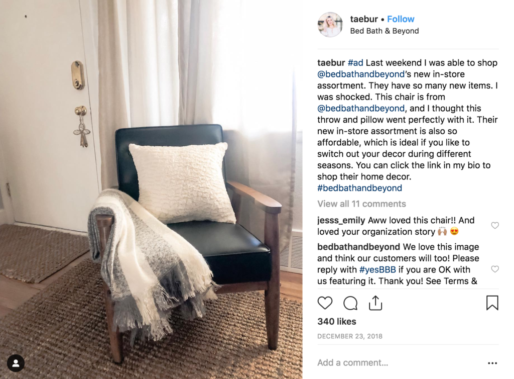Save post with the bookmark icon
Viewport: 514px width, 379px height.
[x=492, y=303]
